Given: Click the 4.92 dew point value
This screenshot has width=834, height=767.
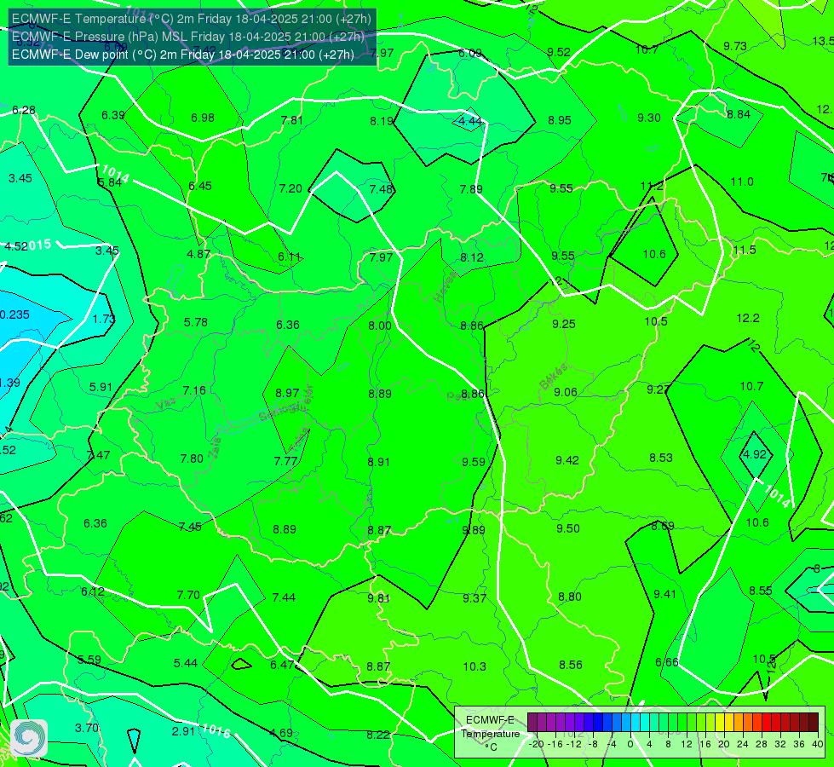Looking at the screenshot, I should (755, 454).
